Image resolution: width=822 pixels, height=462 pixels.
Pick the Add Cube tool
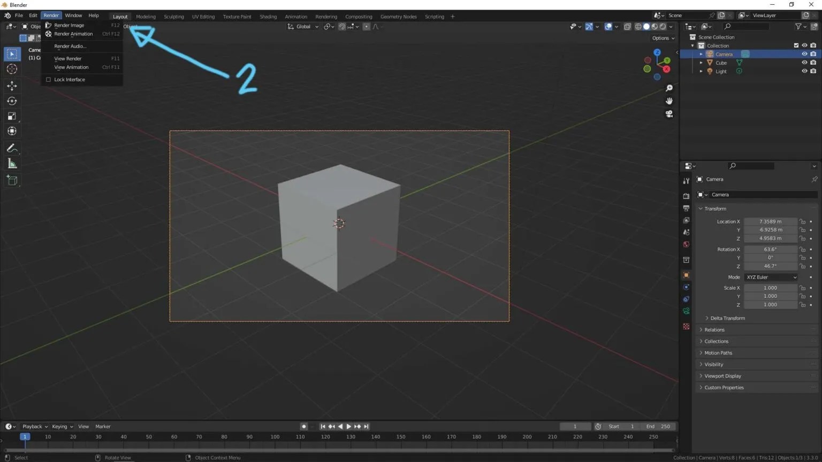(12, 180)
